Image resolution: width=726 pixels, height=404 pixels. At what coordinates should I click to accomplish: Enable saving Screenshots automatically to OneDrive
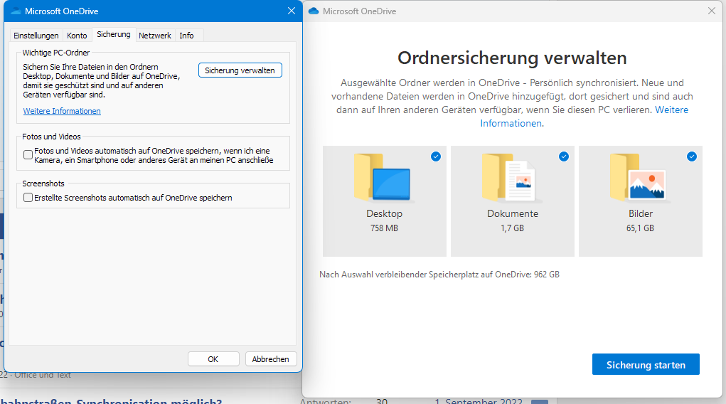[x=28, y=198]
